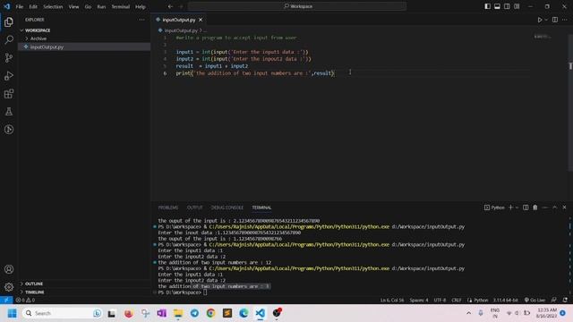
Task: Kill the terminal with trash icon
Action: tap(535, 208)
